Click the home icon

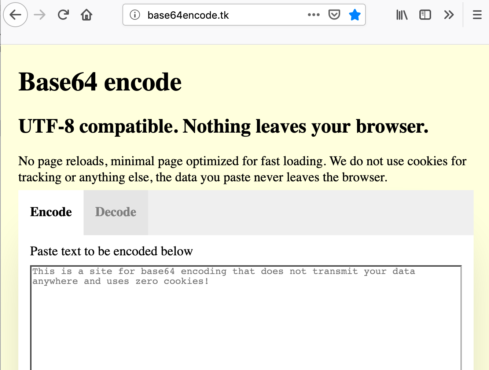(87, 15)
